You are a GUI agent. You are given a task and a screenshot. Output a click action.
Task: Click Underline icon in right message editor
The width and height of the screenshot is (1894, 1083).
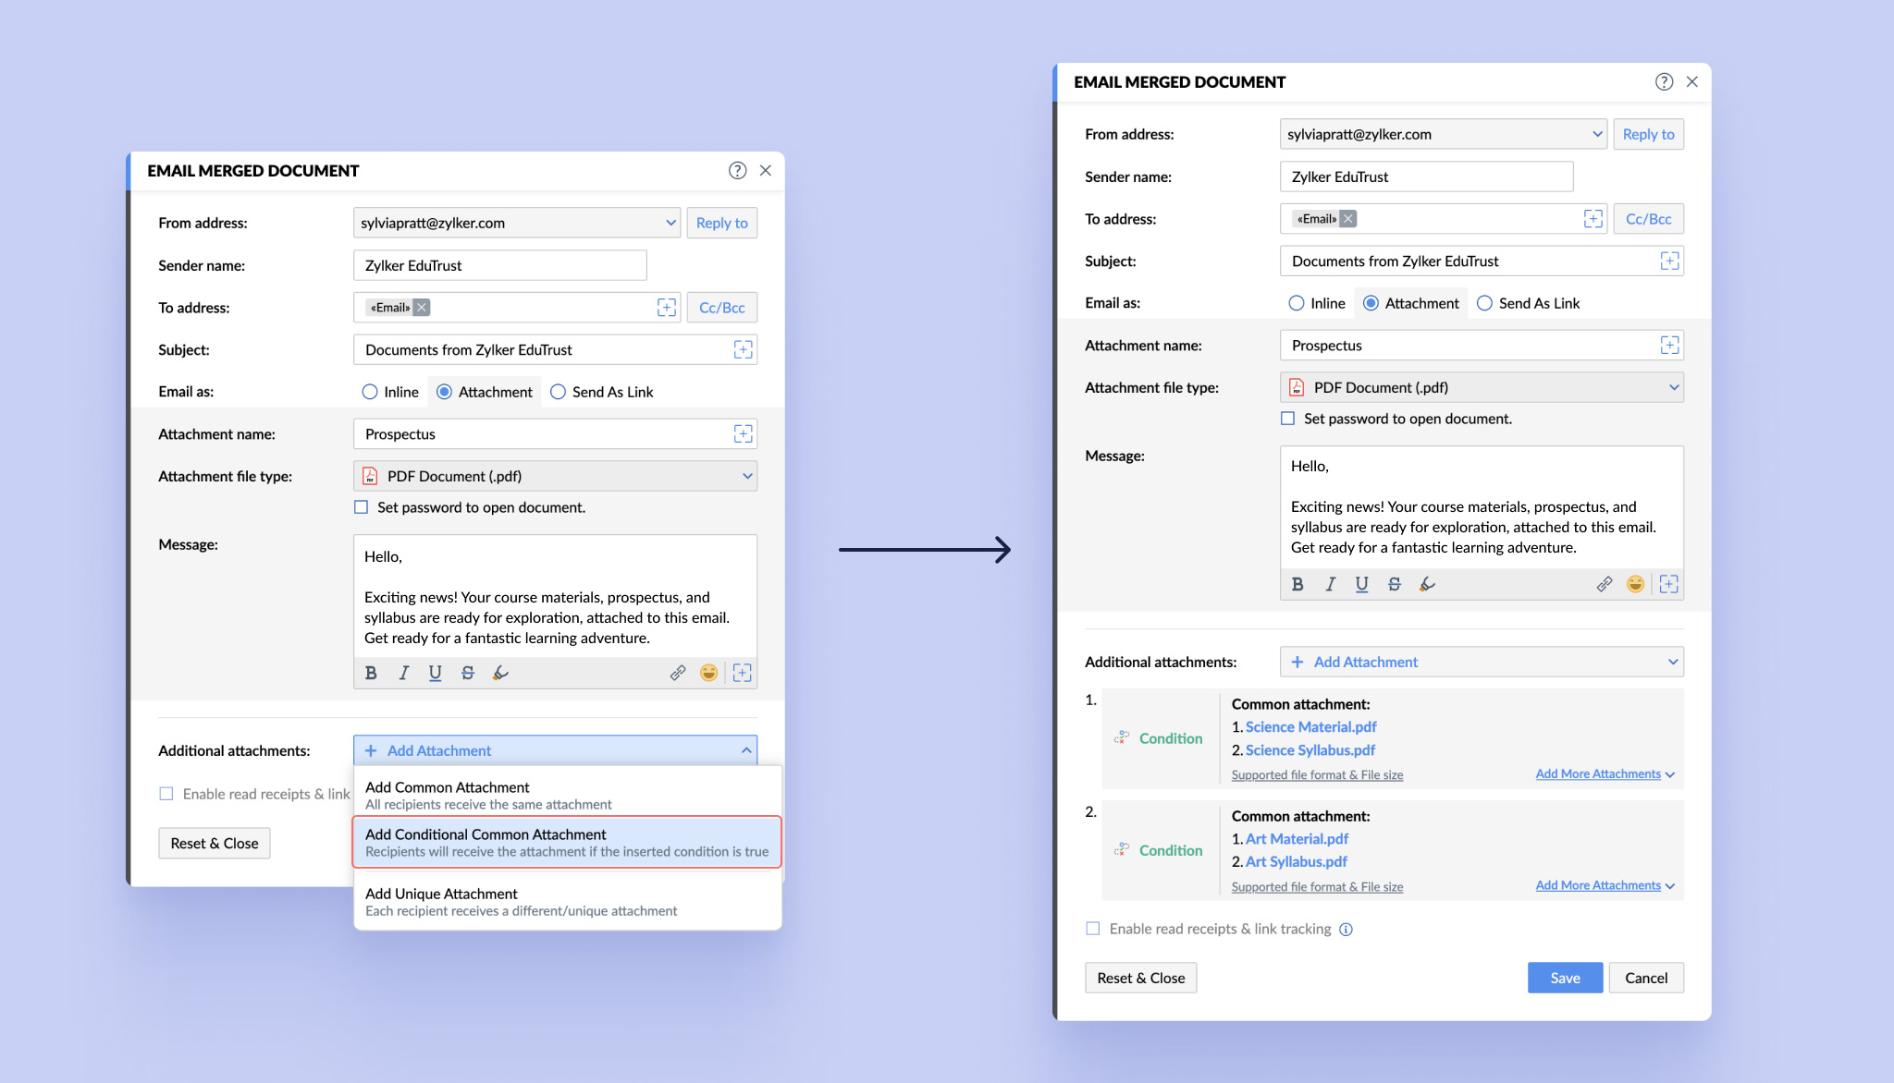pos(1361,584)
